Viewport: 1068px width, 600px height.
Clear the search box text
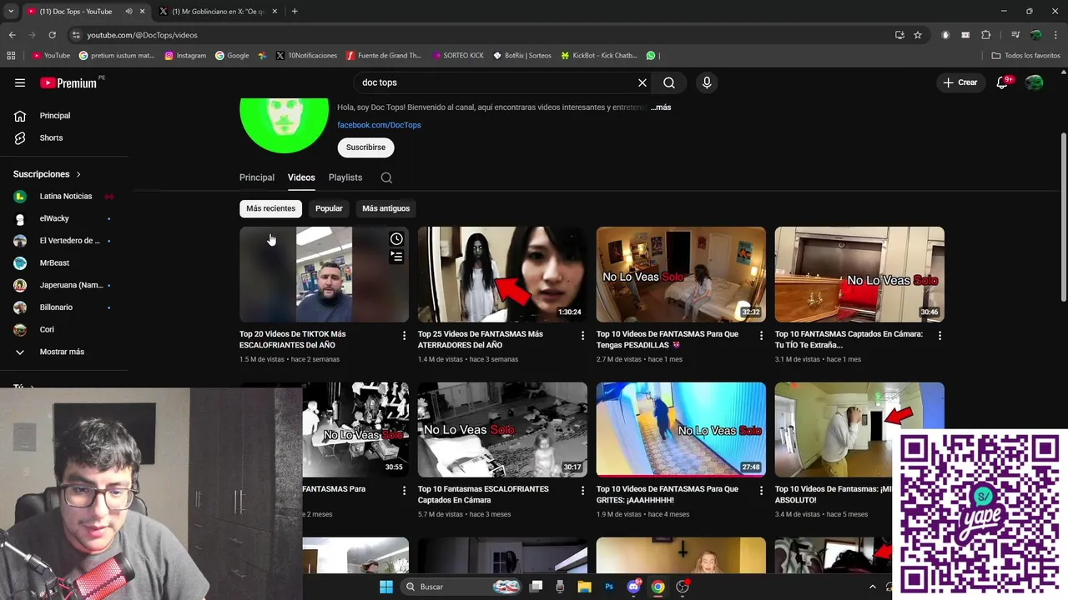coord(642,82)
